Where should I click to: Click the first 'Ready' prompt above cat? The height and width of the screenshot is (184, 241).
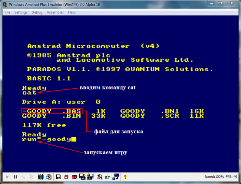[x=34, y=88]
